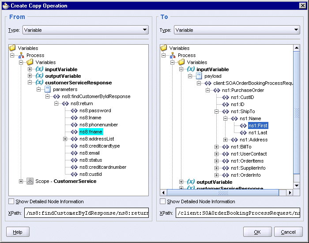Click the To XPath input field
The image size is (309, 243).
[238, 213]
